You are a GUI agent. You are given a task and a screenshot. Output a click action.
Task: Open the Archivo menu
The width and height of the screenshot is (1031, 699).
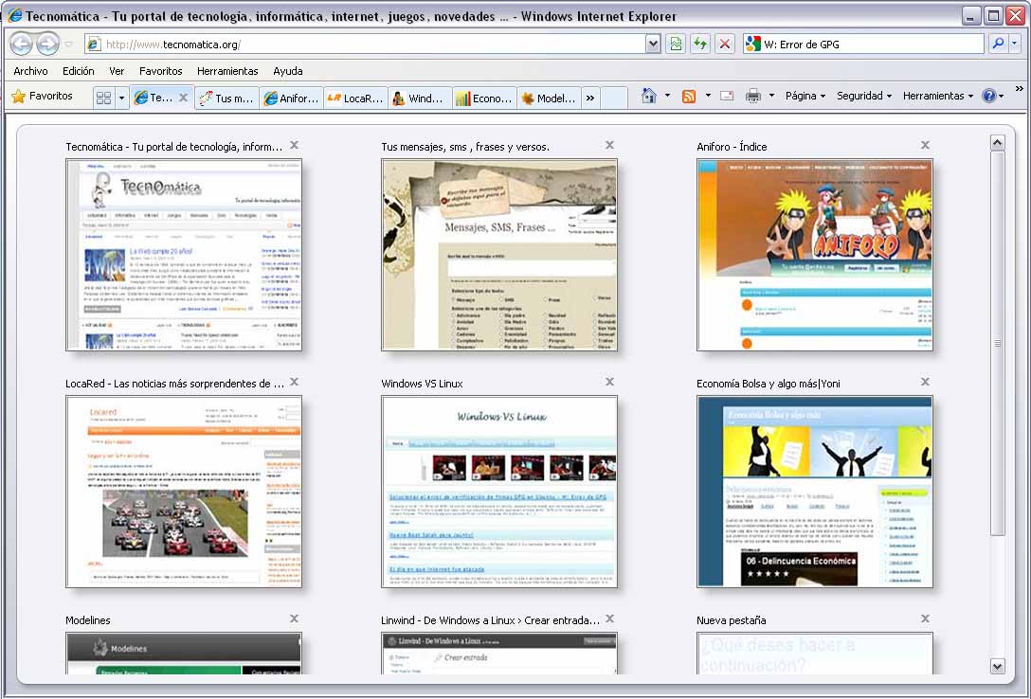pyautogui.click(x=30, y=71)
